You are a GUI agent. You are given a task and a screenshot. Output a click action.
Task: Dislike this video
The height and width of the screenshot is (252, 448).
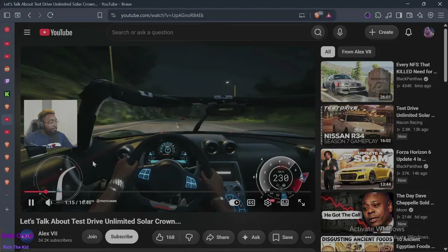click(189, 237)
